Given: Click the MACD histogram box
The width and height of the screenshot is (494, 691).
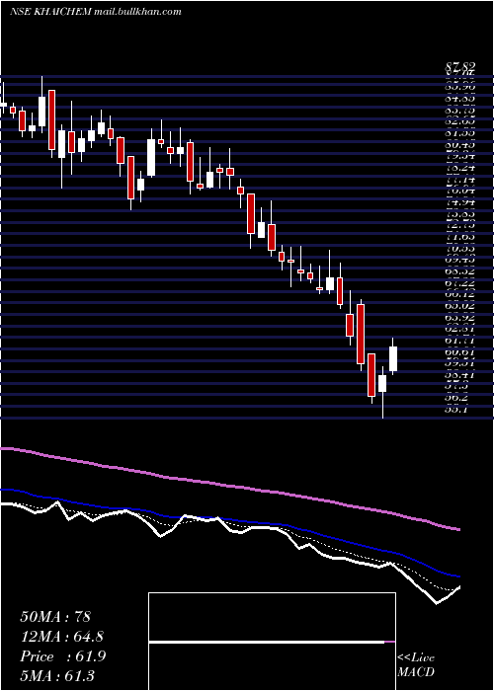Looking at the screenshot, I should coord(272,642).
